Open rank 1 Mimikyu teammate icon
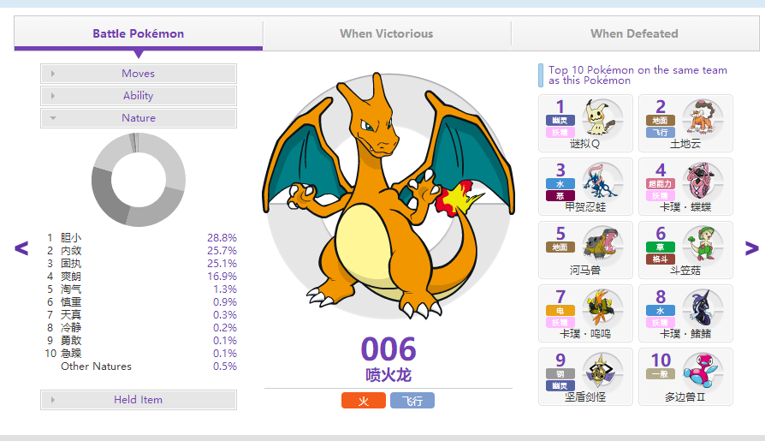The width and height of the screenshot is (765, 441). click(604, 118)
